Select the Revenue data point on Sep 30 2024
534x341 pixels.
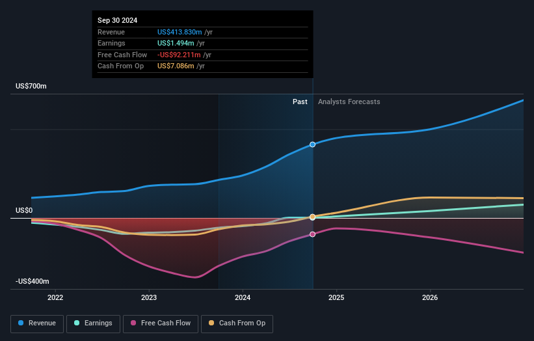click(x=312, y=144)
